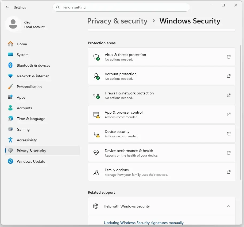Click the Account protection title text
The image size is (244, 227).
[x=121, y=74]
